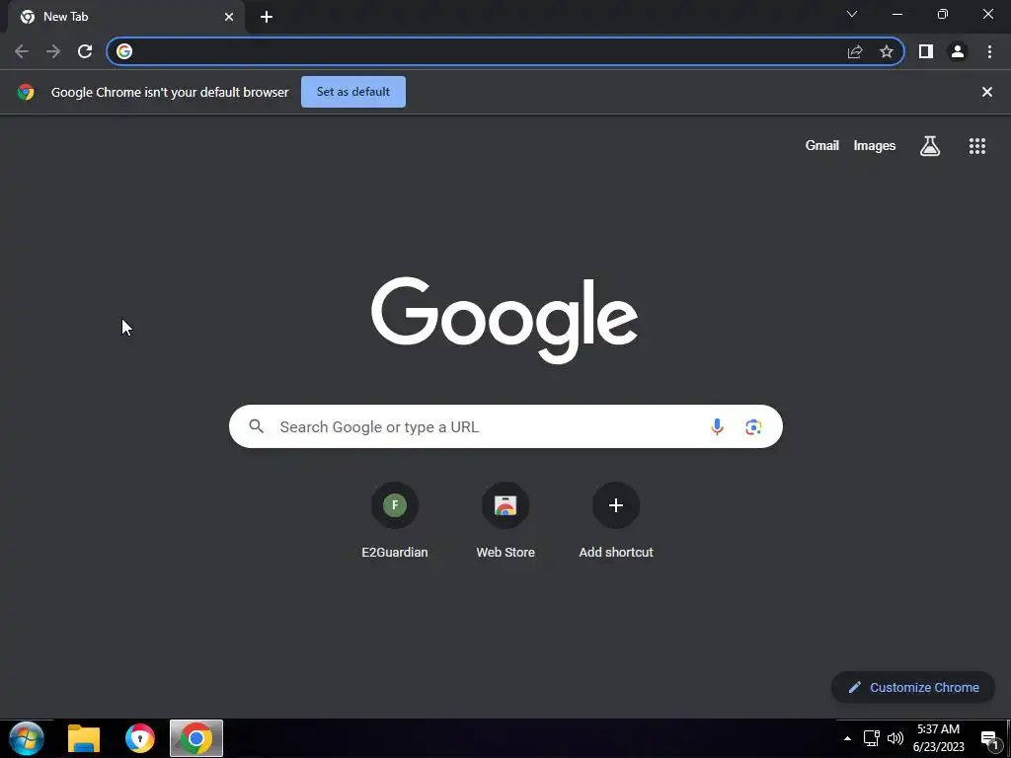Screen dimensions: 1011x758
Task: Bookmark this tab with the star icon
Action: [887, 51]
